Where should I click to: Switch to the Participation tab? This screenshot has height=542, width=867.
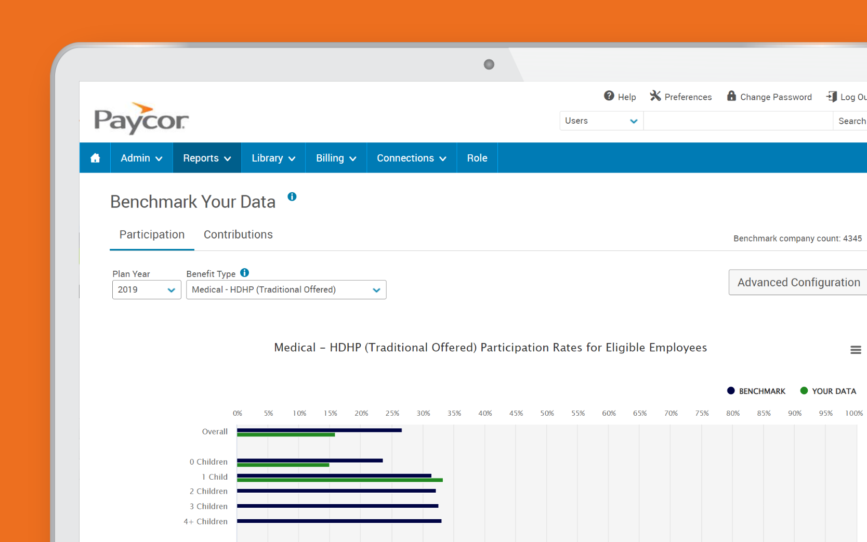click(x=152, y=234)
